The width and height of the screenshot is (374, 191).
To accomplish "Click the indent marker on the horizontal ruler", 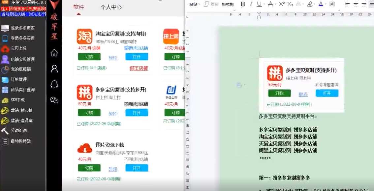I will point(259,16).
